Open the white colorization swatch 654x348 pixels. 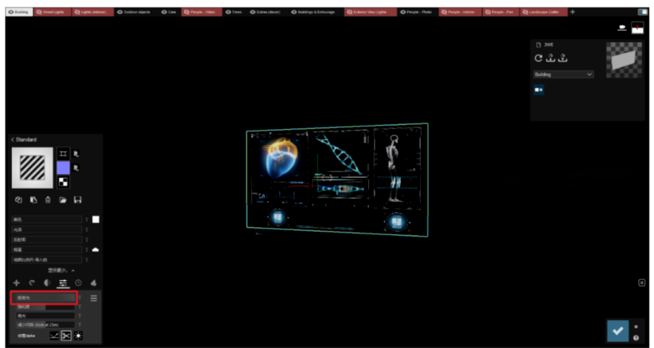click(x=96, y=219)
